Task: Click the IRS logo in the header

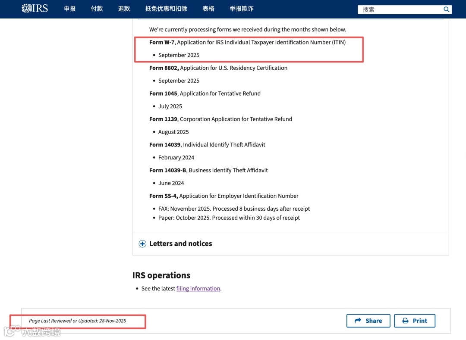Action: pos(35,8)
